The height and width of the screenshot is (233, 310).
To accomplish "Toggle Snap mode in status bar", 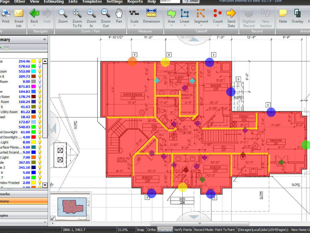I will 140,230.
